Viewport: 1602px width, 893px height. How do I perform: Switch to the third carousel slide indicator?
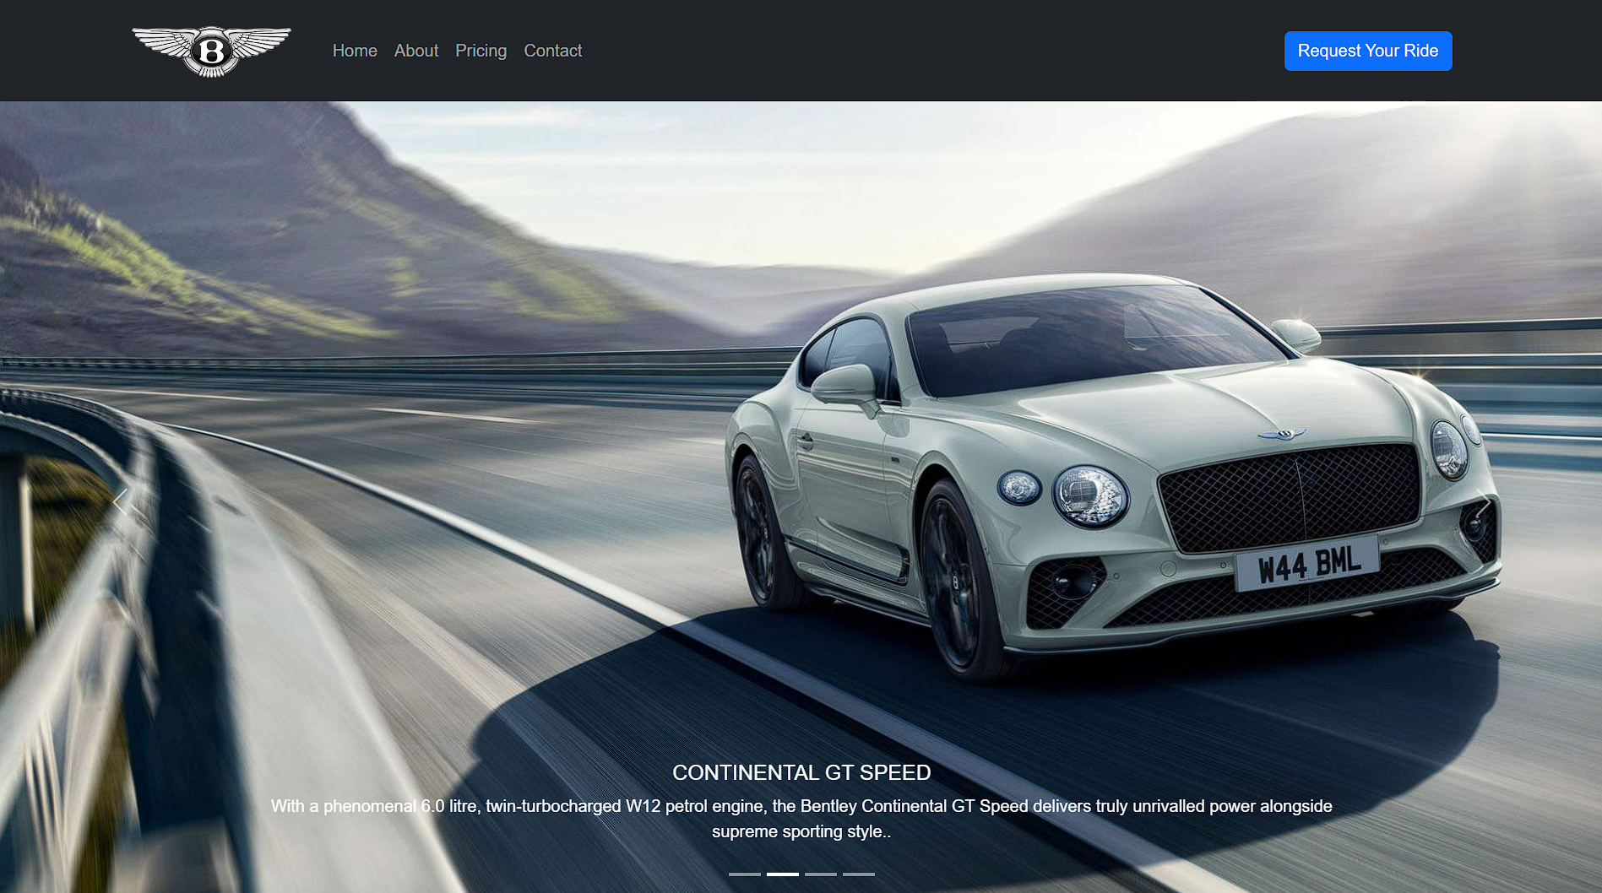pyautogui.click(x=820, y=874)
